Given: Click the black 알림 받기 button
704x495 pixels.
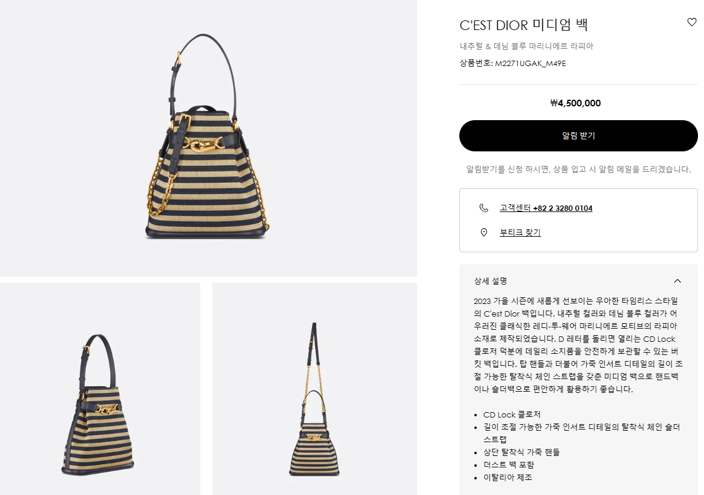Looking at the screenshot, I should 578,136.
